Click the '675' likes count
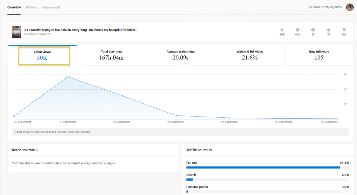This screenshot has width=357, height=195. point(297,35)
